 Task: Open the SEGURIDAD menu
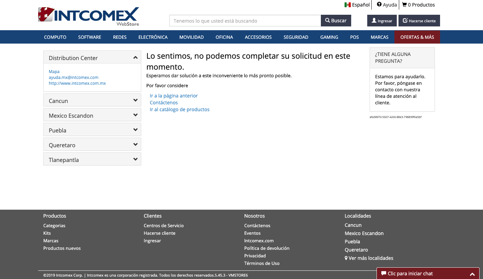(296, 37)
